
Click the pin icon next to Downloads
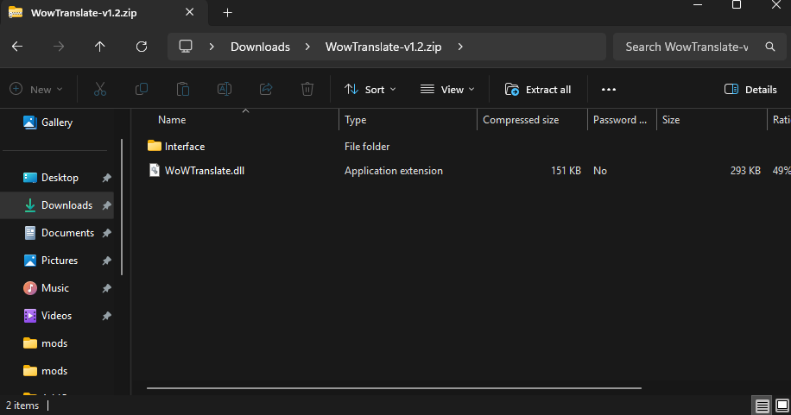click(106, 205)
